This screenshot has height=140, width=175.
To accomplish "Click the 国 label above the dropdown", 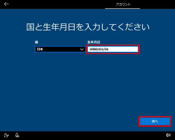I will point(36,42).
